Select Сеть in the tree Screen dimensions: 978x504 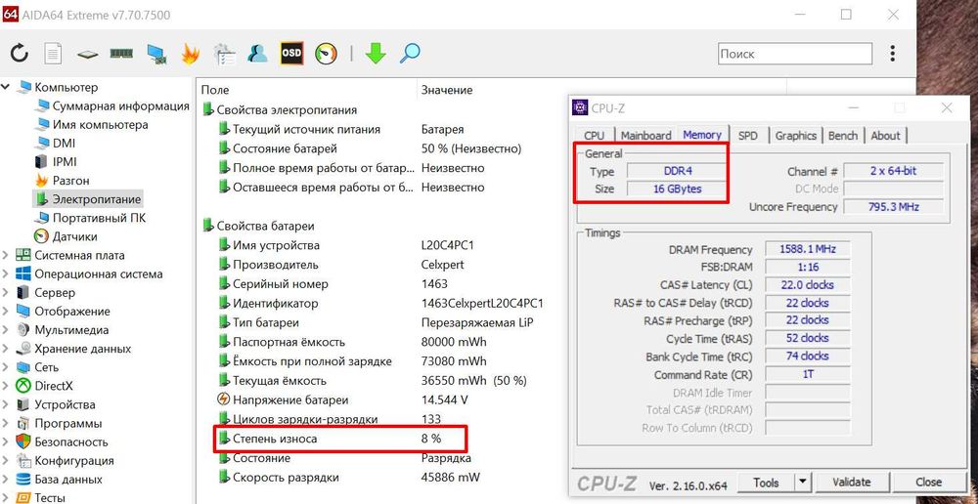[47, 367]
